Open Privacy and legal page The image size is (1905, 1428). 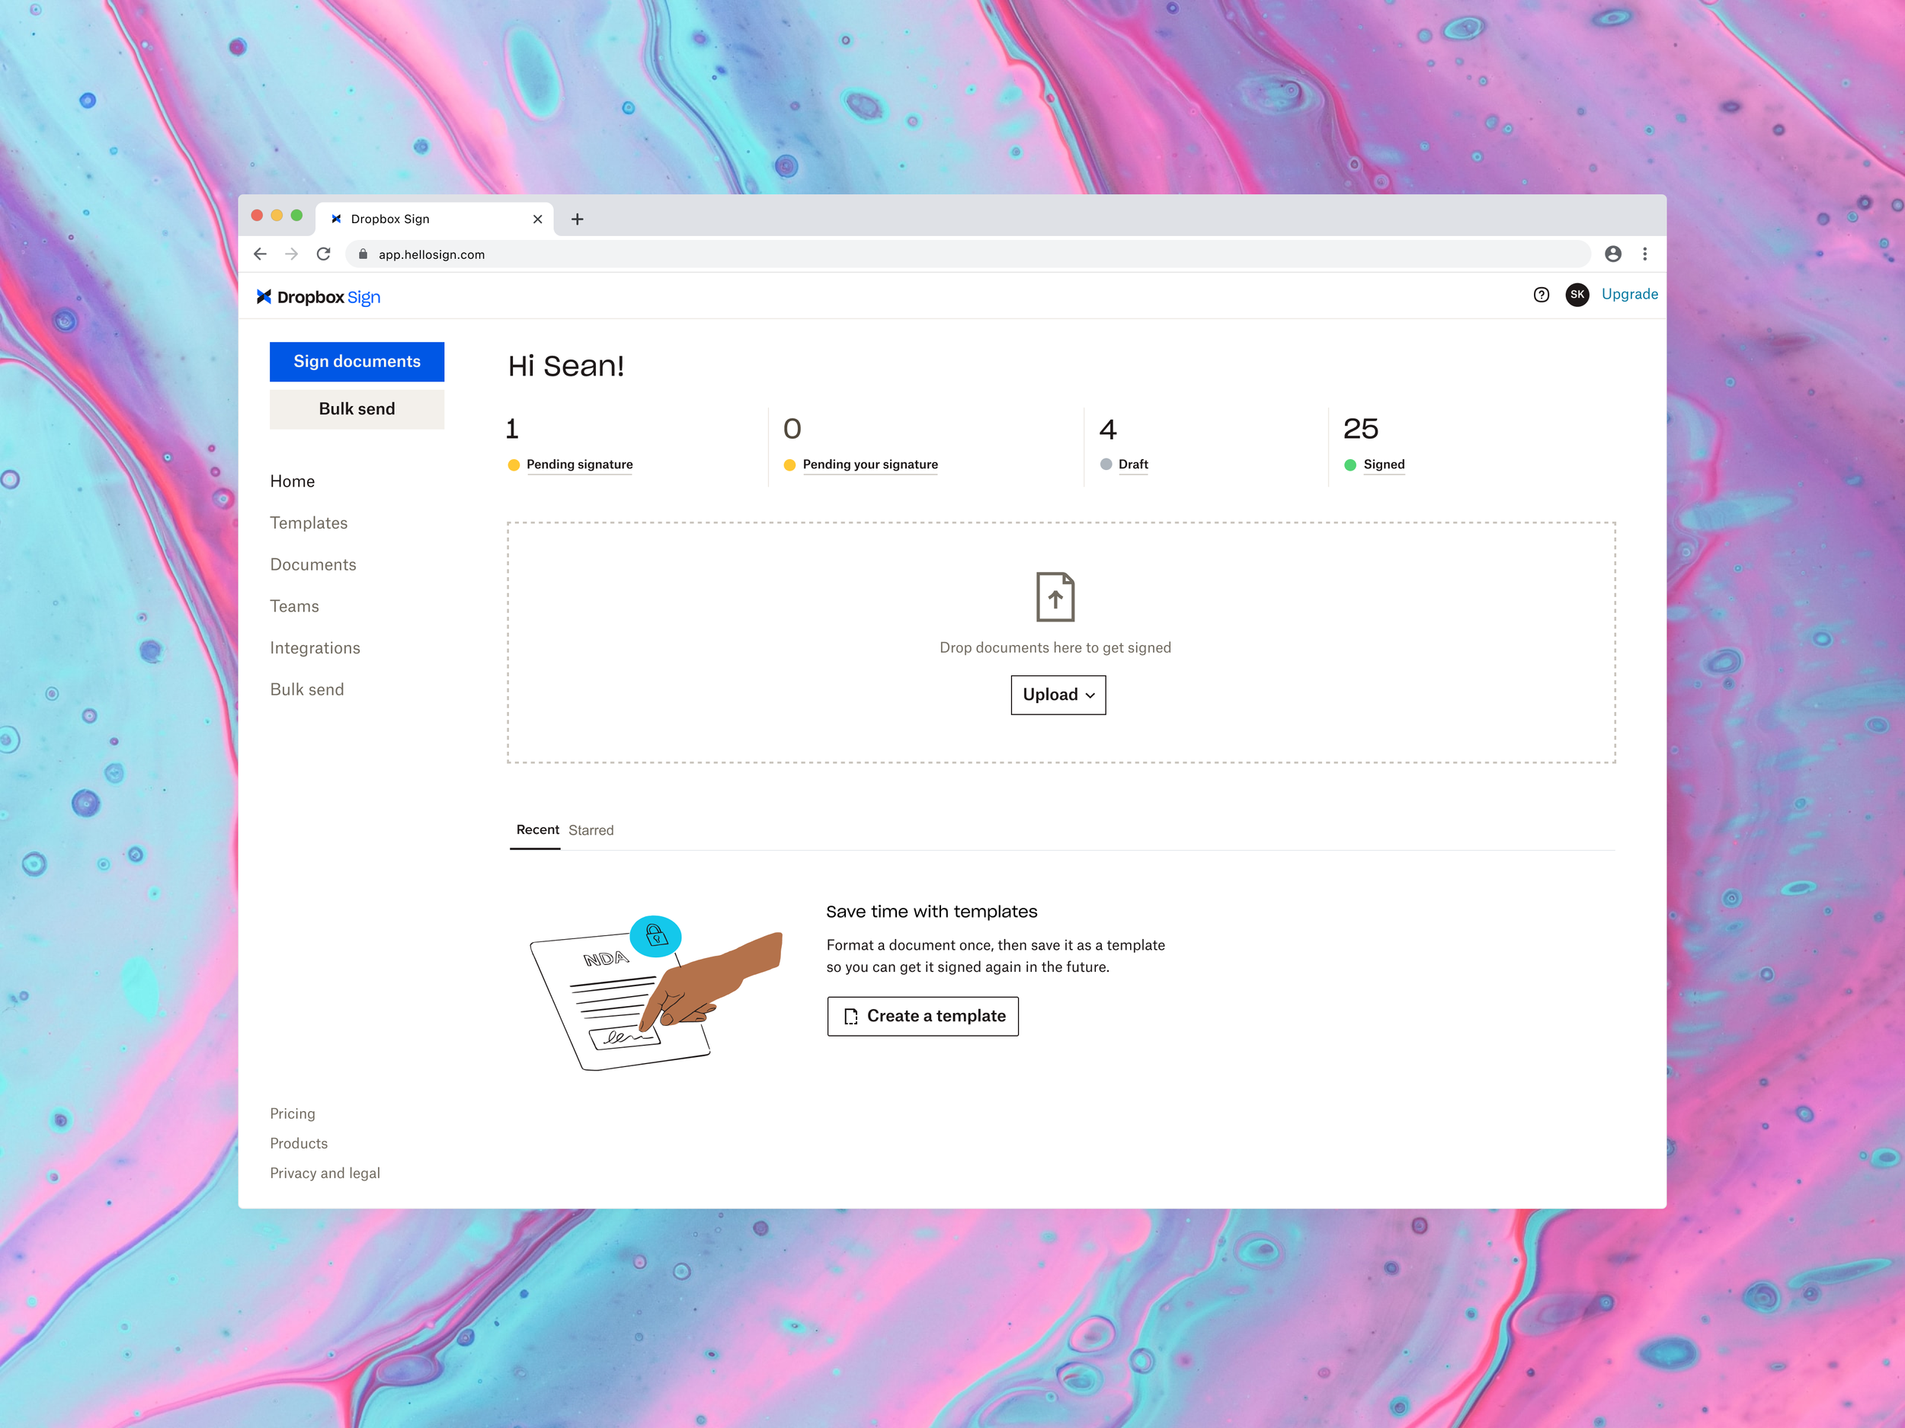325,1172
